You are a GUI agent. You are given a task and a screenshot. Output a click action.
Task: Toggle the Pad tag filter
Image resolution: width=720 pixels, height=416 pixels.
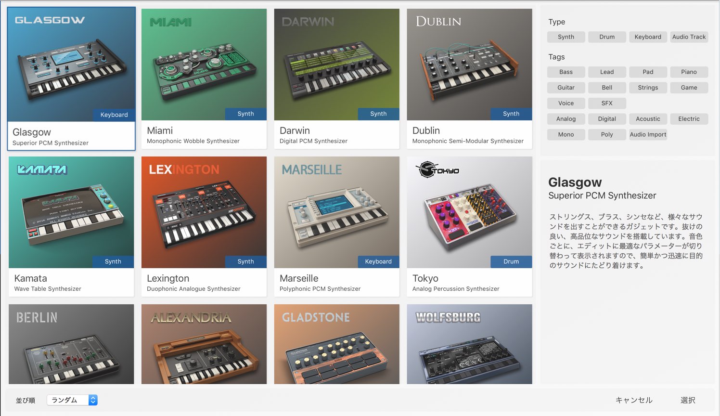(648, 72)
